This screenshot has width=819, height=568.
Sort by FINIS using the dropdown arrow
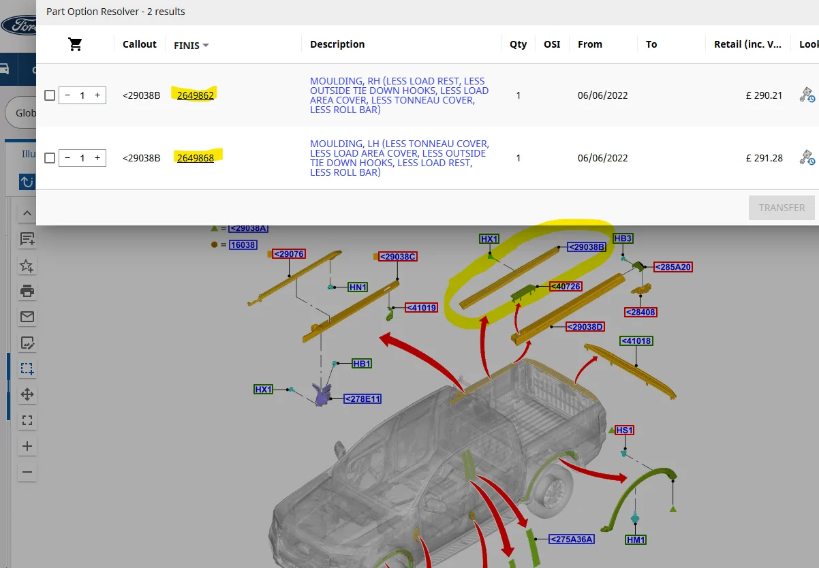click(x=206, y=45)
